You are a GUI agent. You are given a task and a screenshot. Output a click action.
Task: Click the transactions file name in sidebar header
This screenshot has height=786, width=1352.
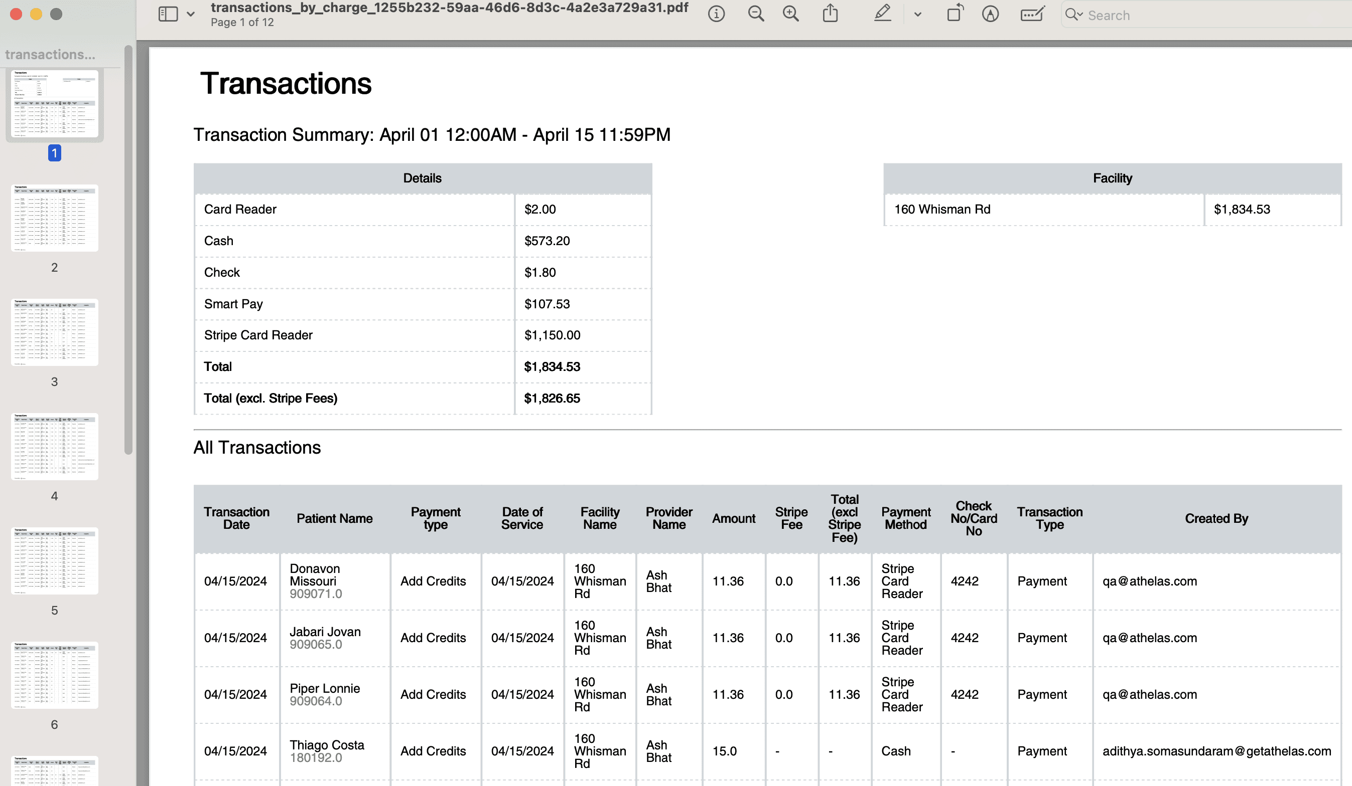50,54
